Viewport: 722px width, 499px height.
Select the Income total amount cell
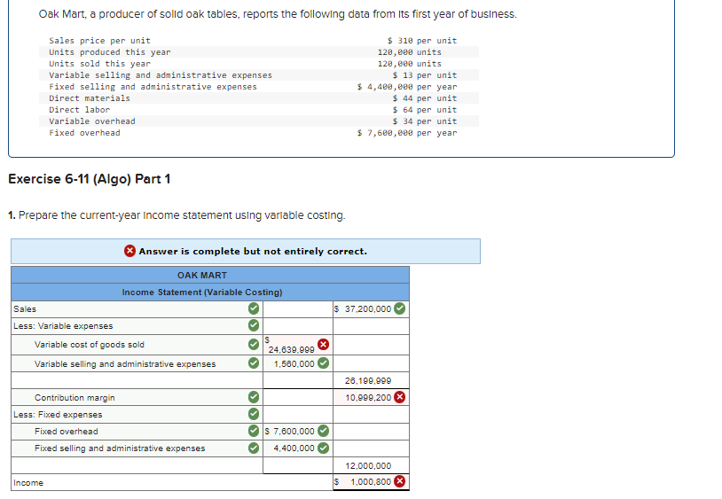(x=371, y=482)
